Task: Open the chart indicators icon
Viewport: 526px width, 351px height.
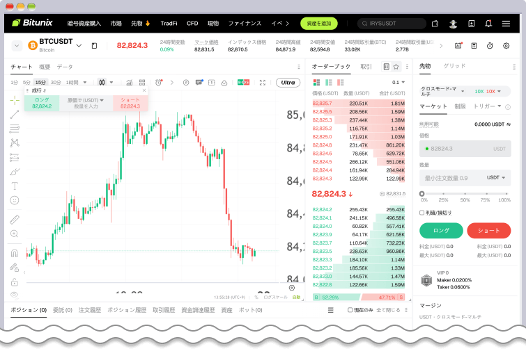Action: pos(129,82)
